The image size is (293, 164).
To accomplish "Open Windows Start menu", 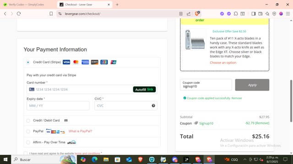I will point(5,159).
